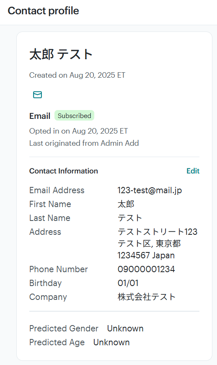Click the Edit link in Contact Information

click(x=193, y=171)
